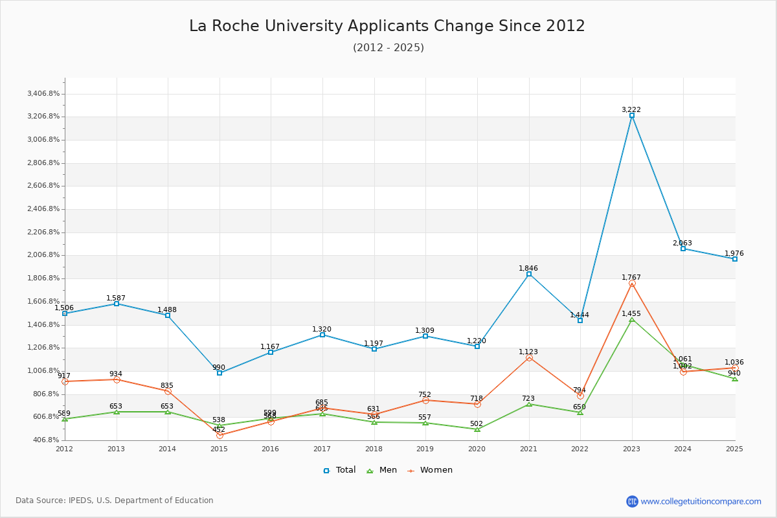Click the Data Source IPEDS text
The image size is (777, 518).
pos(115,501)
